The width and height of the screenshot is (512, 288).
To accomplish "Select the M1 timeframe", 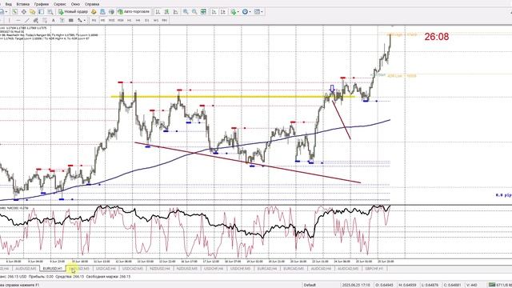I will 94,20.
